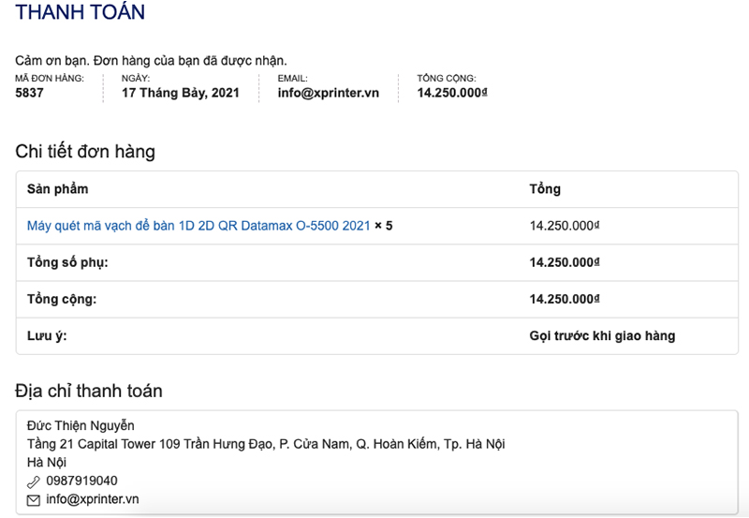Click the THANH TOÁN page heading
Screen dimensions: 749x518
pyautogui.click(x=81, y=13)
